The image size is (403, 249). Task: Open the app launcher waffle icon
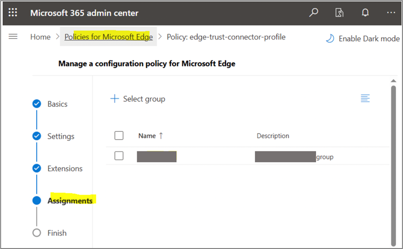click(13, 13)
